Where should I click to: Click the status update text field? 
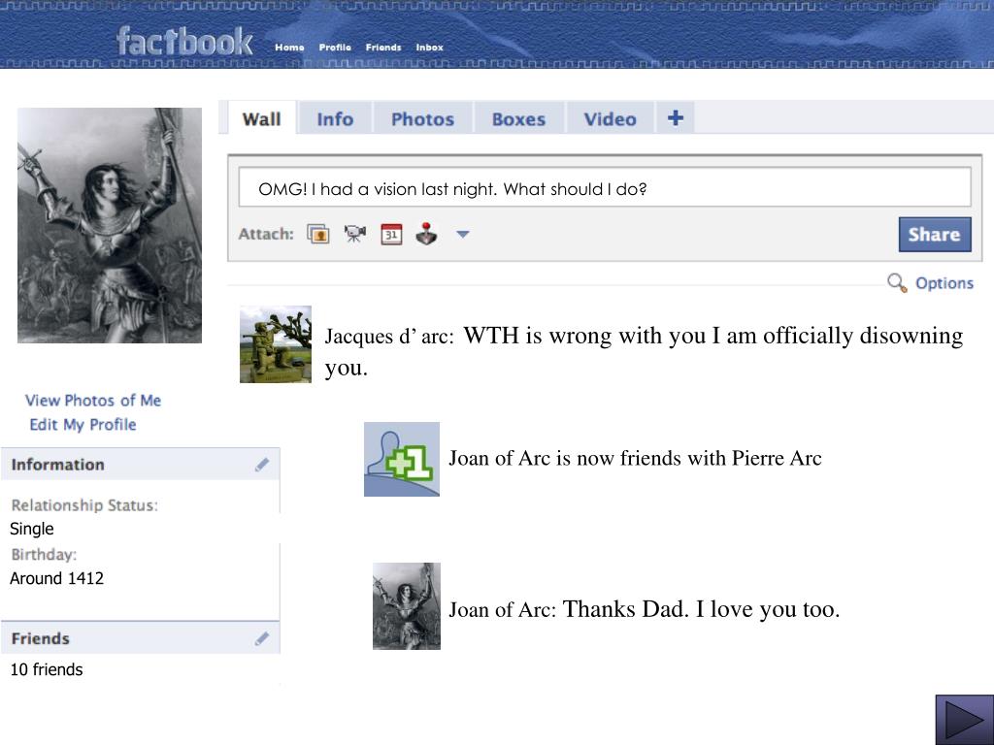(x=604, y=187)
